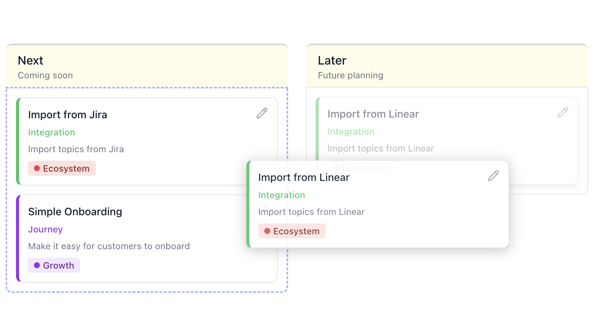
Task: Open the Import from Jira card title
Action: tap(67, 115)
